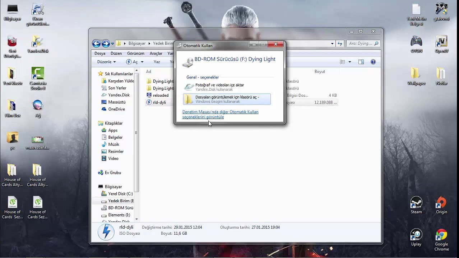Image resolution: width=459 pixels, height=258 pixels.
Task: Open the Film Box desktop icon
Action: pos(12,109)
